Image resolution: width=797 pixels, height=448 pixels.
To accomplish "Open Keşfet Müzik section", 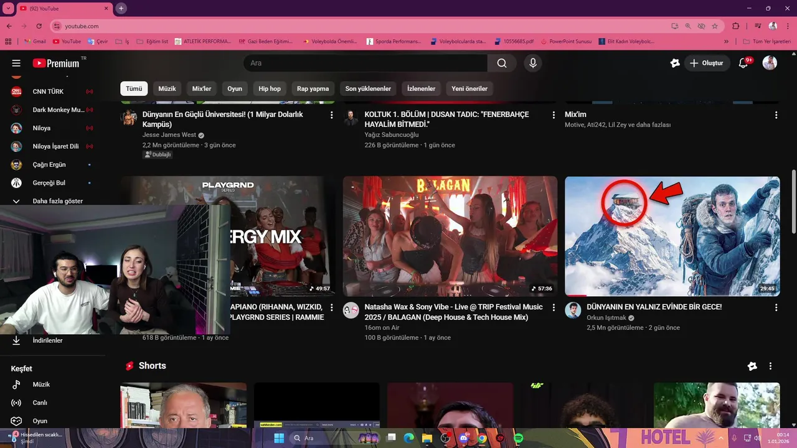I will pyautogui.click(x=52, y=385).
